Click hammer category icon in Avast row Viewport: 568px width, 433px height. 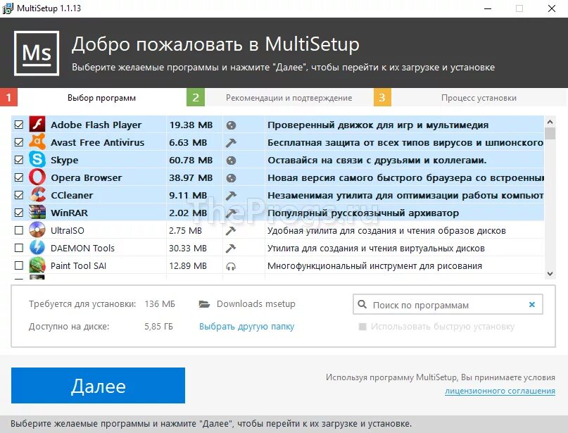point(231,143)
